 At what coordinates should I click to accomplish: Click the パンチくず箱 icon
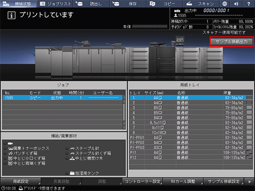[x=10, y=154]
